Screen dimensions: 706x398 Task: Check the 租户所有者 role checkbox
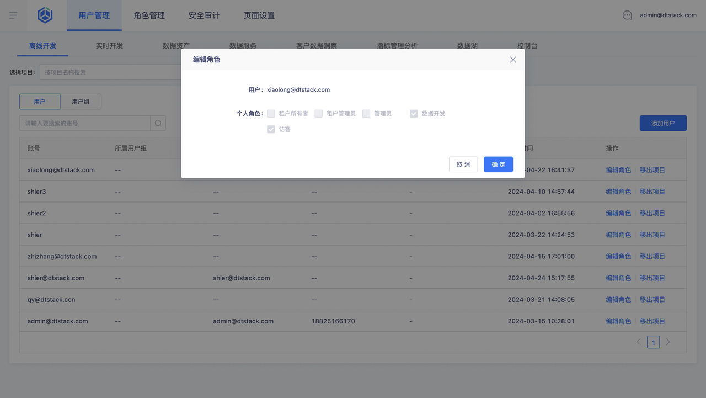pos(271,114)
